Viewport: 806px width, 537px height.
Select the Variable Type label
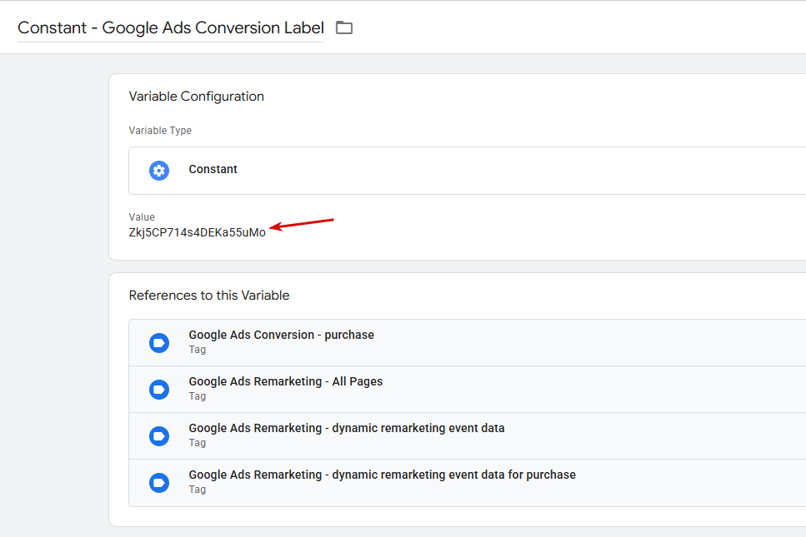tap(160, 131)
